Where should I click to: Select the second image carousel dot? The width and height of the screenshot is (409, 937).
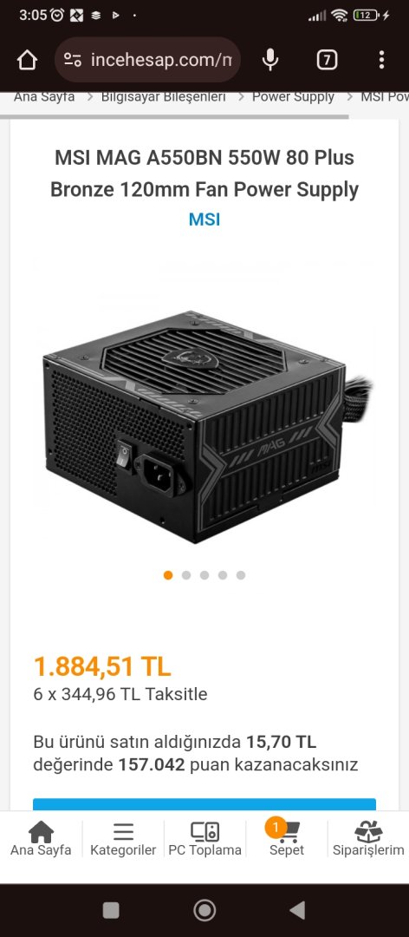[x=186, y=575]
